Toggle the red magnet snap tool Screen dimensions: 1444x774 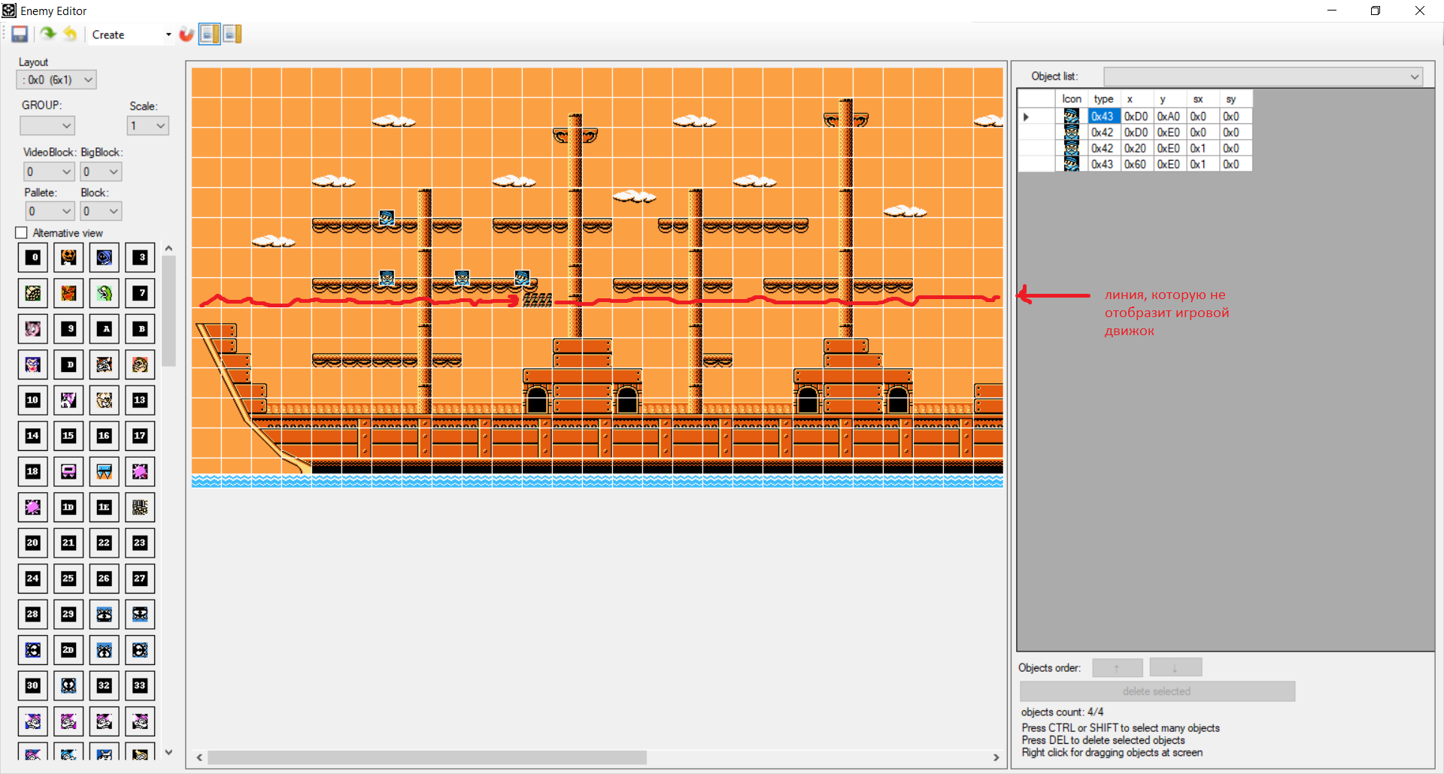(x=187, y=34)
